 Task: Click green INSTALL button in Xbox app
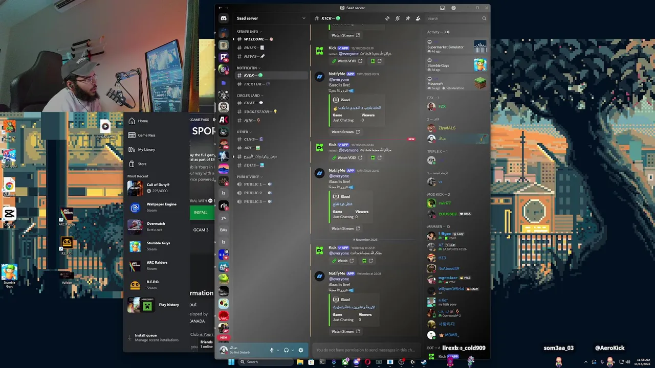[x=201, y=213]
